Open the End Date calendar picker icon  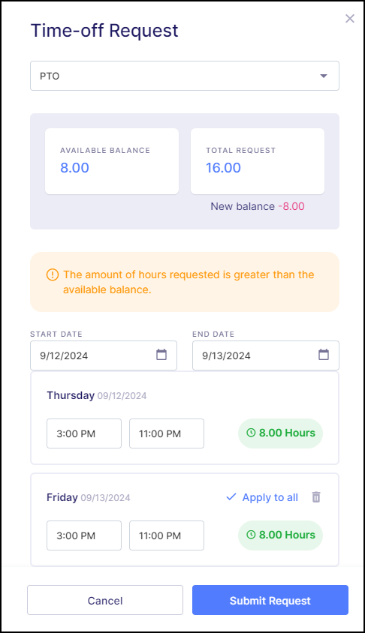tap(324, 355)
